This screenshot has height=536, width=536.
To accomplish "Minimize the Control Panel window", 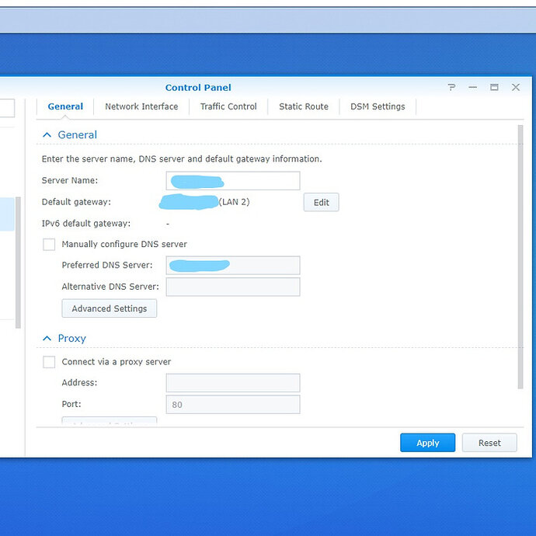I will click(473, 88).
